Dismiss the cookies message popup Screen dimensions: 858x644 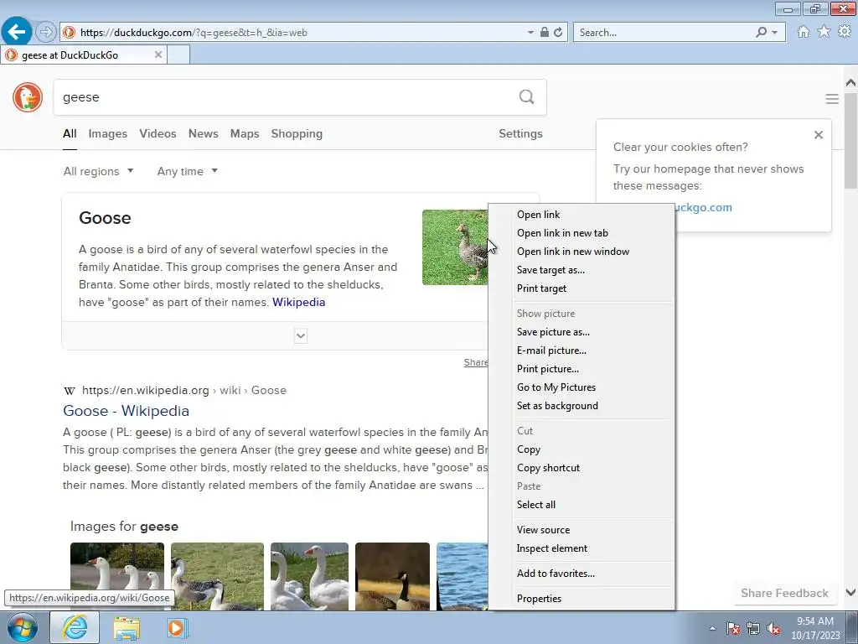pos(818,135)
